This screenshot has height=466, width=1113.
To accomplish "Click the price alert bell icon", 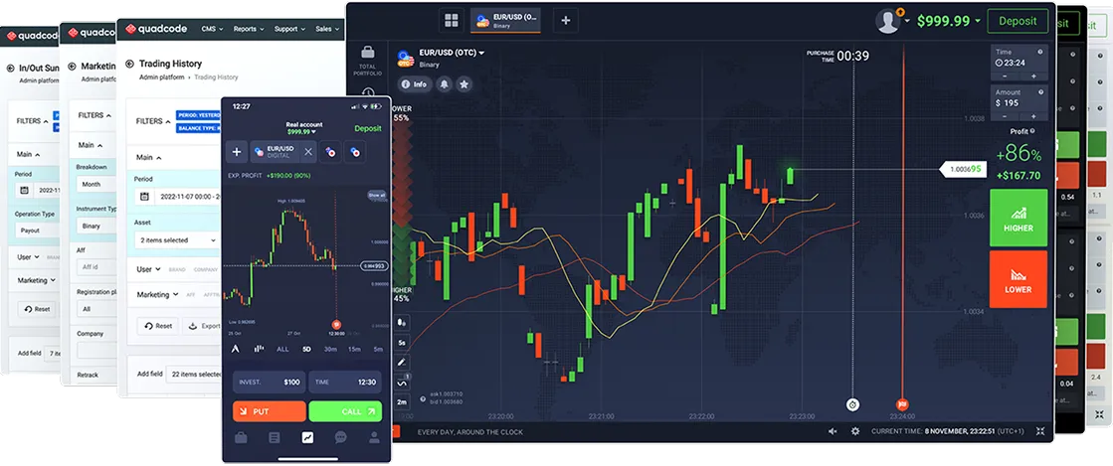I will click(445, 84).
